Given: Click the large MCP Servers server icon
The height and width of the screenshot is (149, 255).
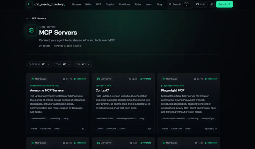Looking at the screenshot, I should 31,30.
